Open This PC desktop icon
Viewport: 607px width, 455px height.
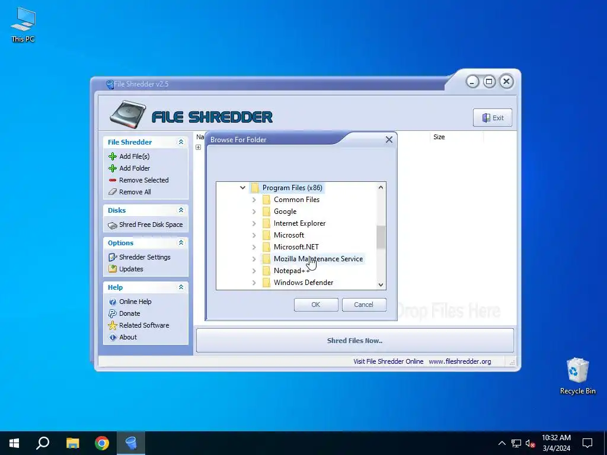[x=23, y=24]
